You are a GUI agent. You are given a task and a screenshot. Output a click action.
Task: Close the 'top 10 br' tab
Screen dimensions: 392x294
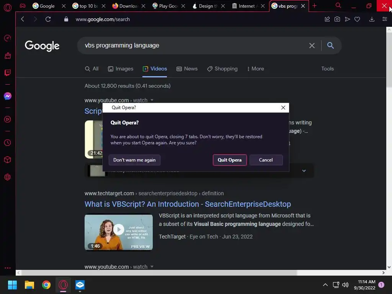click(x=103, y=6)
